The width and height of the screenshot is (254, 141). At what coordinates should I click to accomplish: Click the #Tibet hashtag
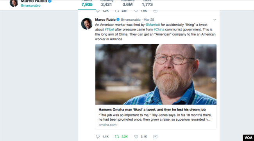point(109,29)
